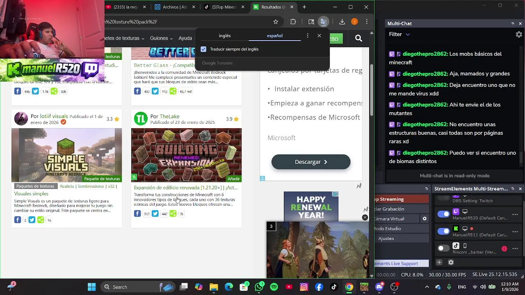This screenshot has width=525, height=295.
Task: Share Simple Visuals on Twitter
Action: pyautogui.click(x=32, y=220)
